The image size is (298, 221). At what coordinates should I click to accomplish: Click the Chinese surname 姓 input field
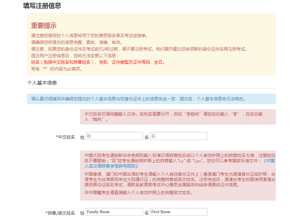115,136
